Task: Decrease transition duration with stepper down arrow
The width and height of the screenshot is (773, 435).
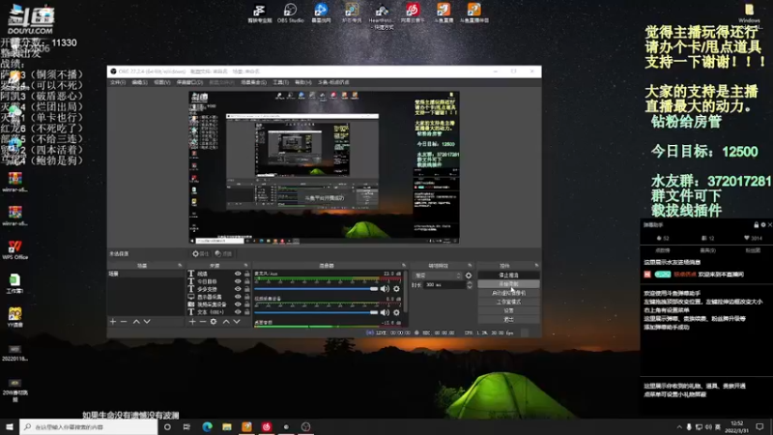Action: [x=470, y=287]
